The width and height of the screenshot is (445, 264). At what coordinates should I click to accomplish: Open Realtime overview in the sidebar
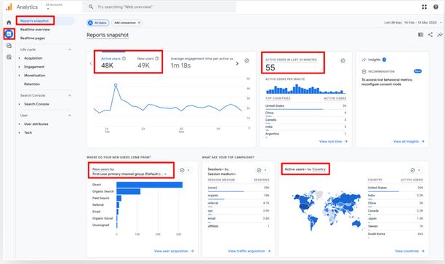pyautogui.click(x=35, y=30)
